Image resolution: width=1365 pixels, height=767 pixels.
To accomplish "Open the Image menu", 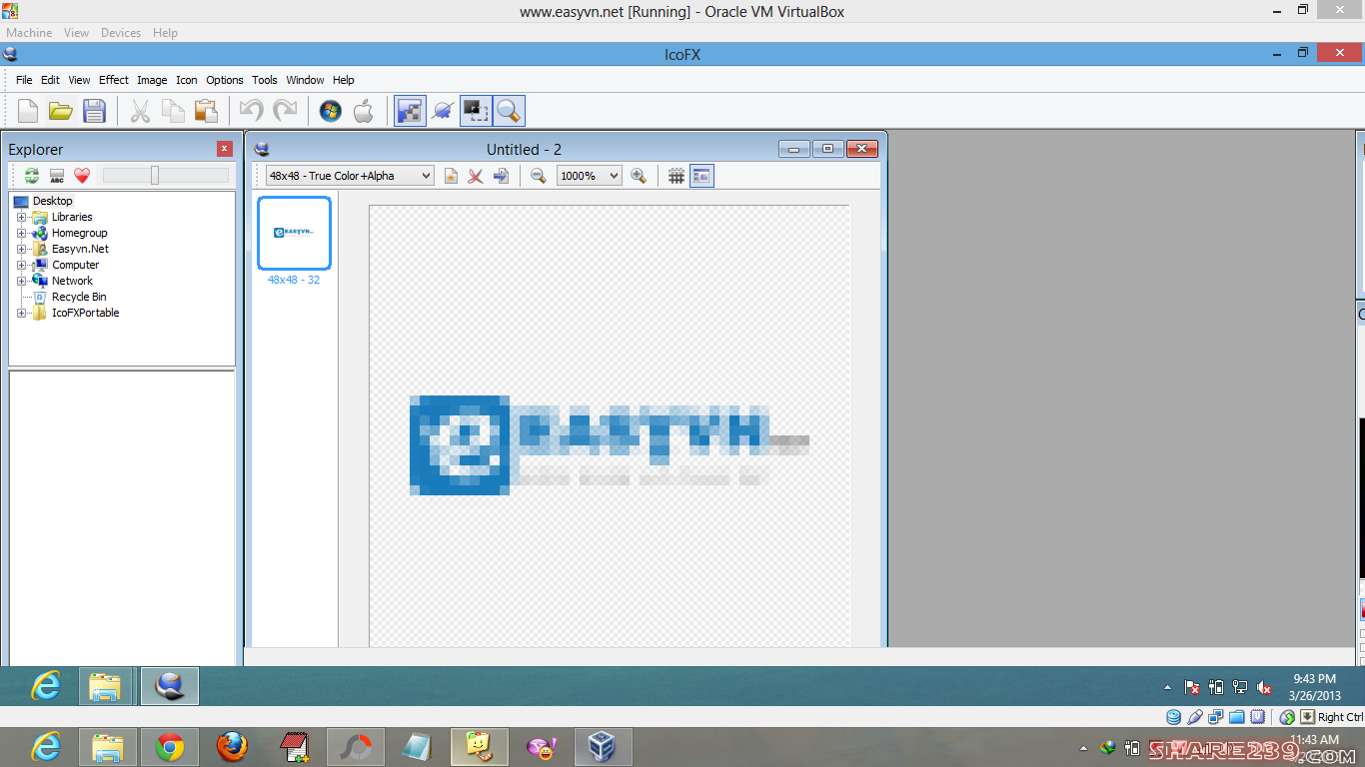I will coord(152,80).
